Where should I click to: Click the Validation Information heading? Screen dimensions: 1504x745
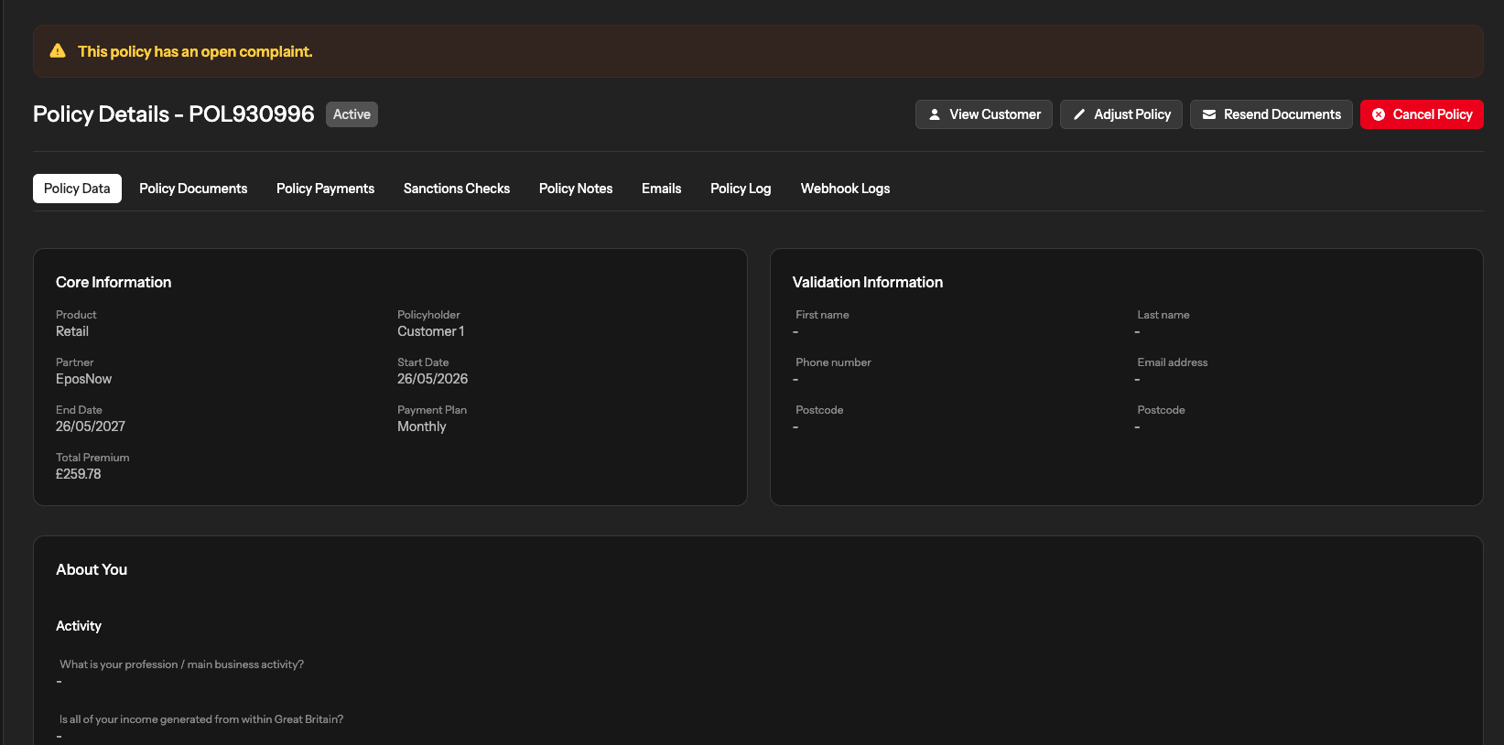point(868,282)
